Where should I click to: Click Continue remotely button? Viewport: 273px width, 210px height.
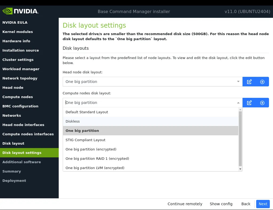click(185, 204)
